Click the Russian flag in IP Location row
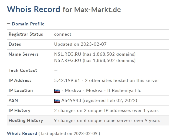This screenshot has width=169, height=139. point(57,91)
